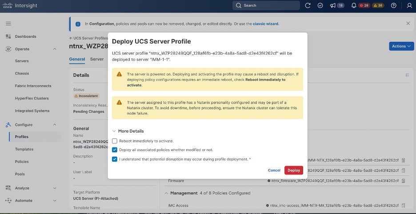The image size is (416, 214).
Task: Expand the Automate sidebar group
Action: (55, 201)
